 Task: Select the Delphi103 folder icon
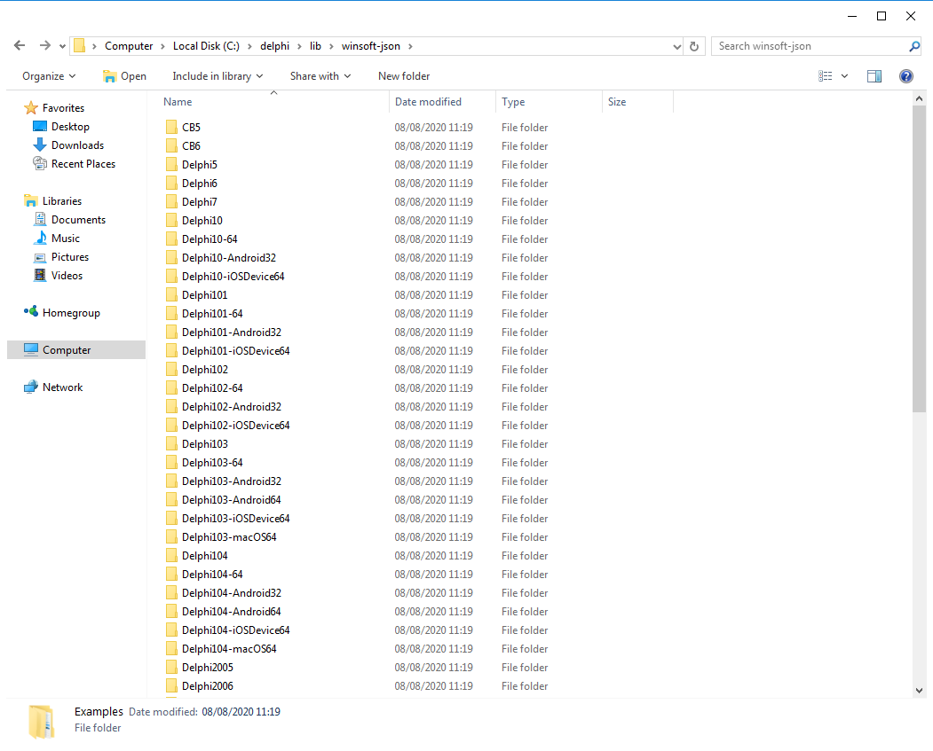[x=171, y=444]
